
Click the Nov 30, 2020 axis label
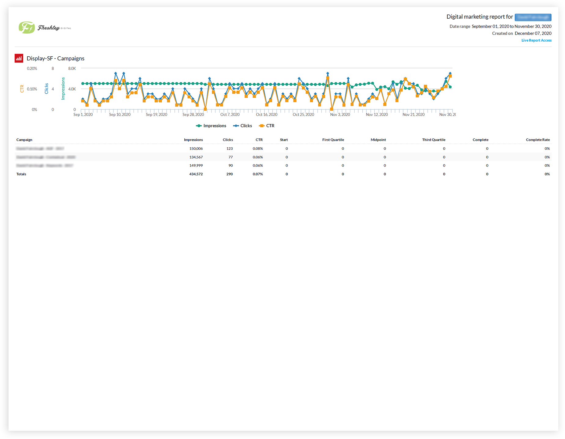(447, 114)
